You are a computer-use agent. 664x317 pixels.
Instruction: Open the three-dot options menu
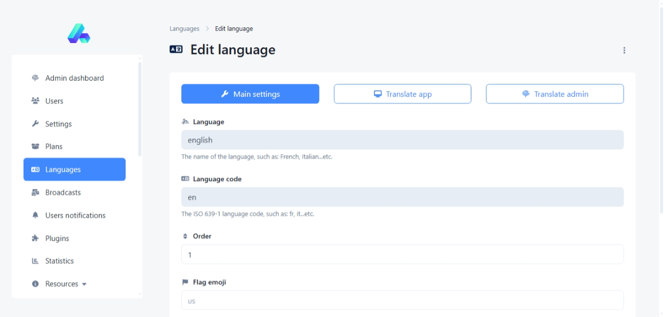point(624,51)
